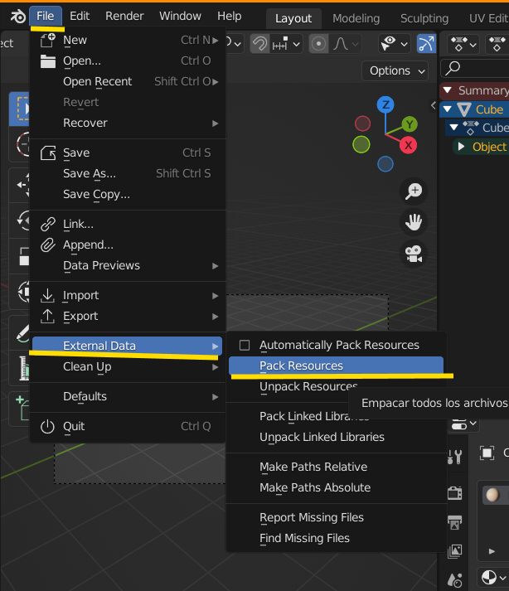This screenshot has height=591, width=509.
Task: Open the material browse dropdown
Action: [x=494, y=578]
